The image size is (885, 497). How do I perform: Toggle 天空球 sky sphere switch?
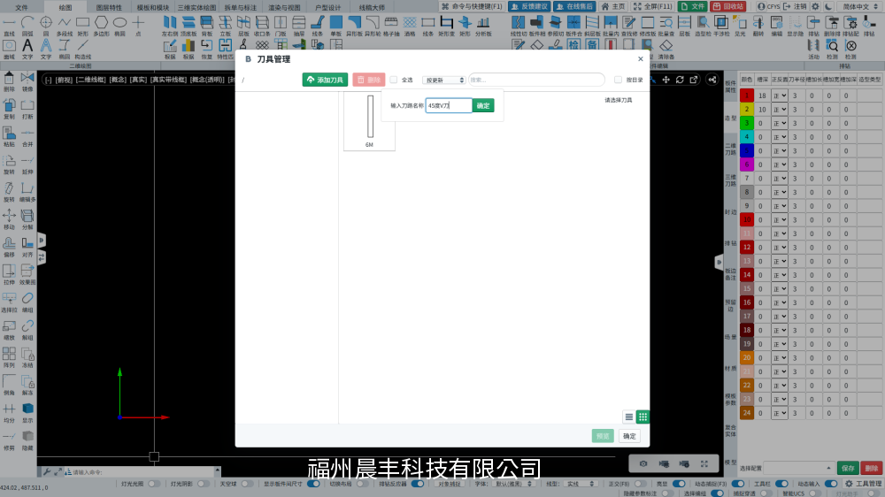(x=247, y=484)
